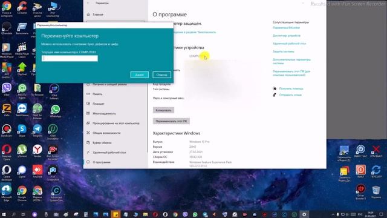Image resolution: width=387 pixels, height=218 pixels.
Task: Open iFun Screenshot desktop icon
Action: [53, 173]
